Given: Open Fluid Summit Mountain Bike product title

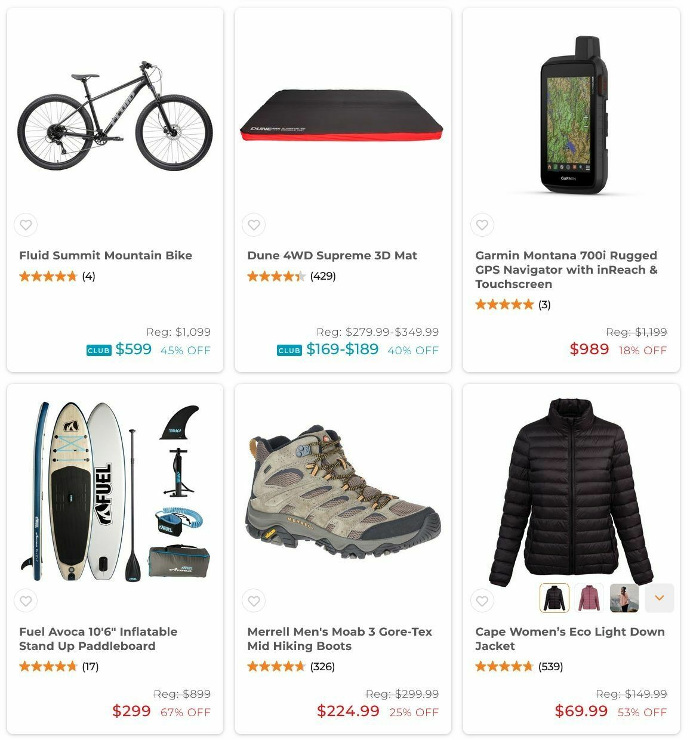Looking at the screenshot, I should point(106,255).
